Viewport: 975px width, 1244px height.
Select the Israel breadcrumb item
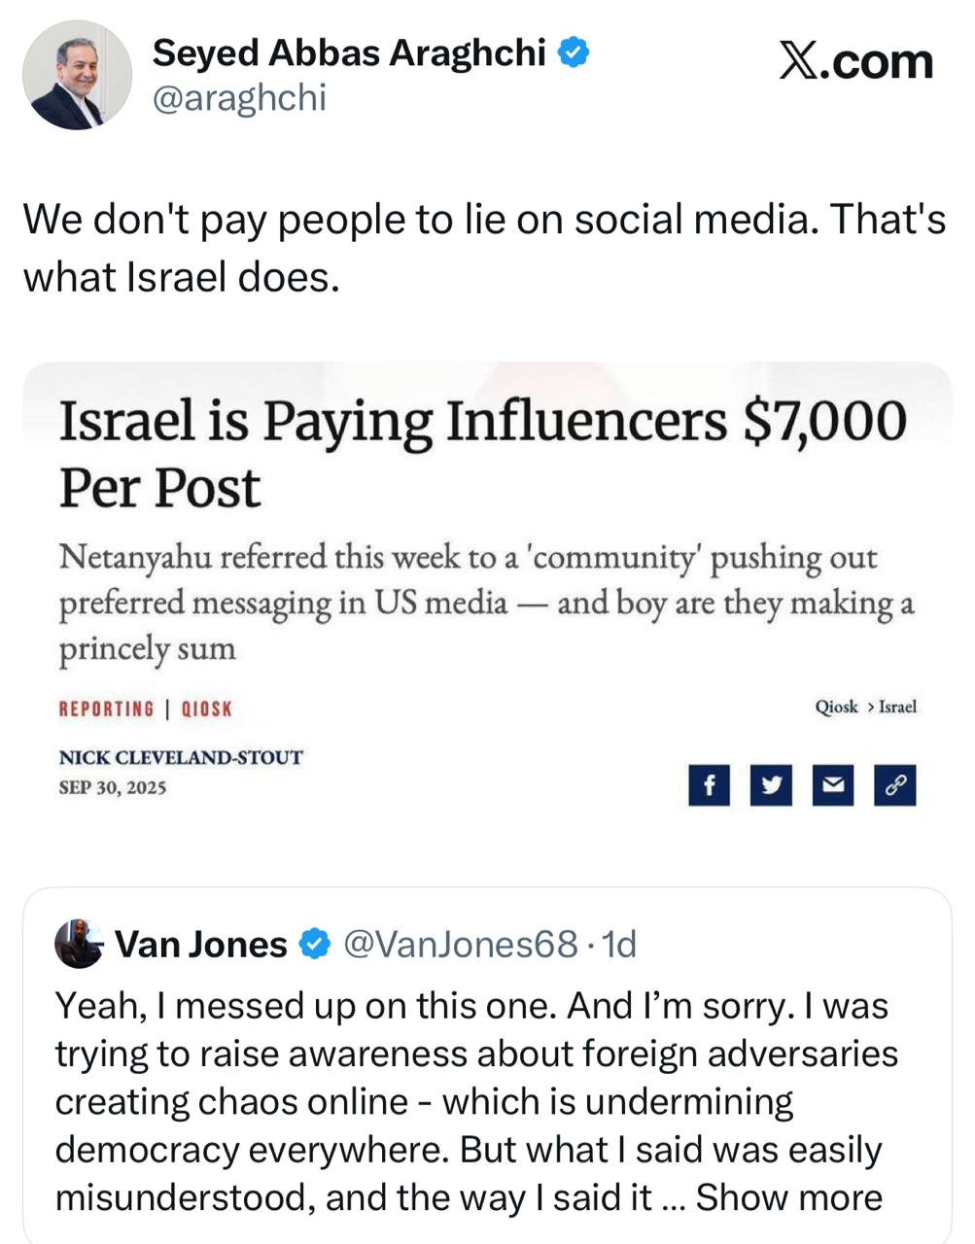coord(897,707)
